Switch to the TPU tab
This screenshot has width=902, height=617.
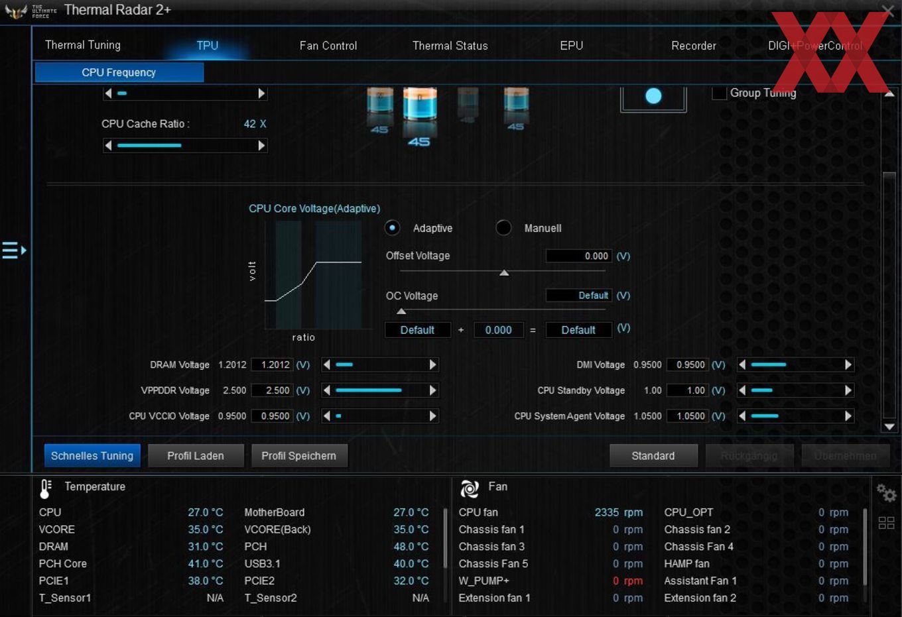[x=207, y=45]
